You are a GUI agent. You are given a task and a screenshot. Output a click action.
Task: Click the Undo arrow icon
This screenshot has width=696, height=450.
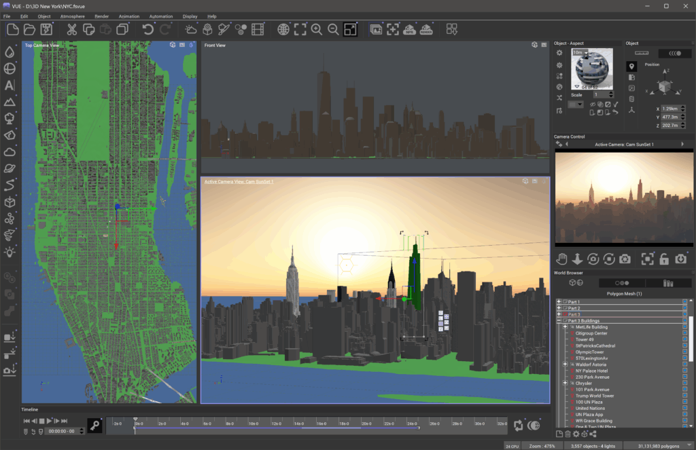coord(147,29)
